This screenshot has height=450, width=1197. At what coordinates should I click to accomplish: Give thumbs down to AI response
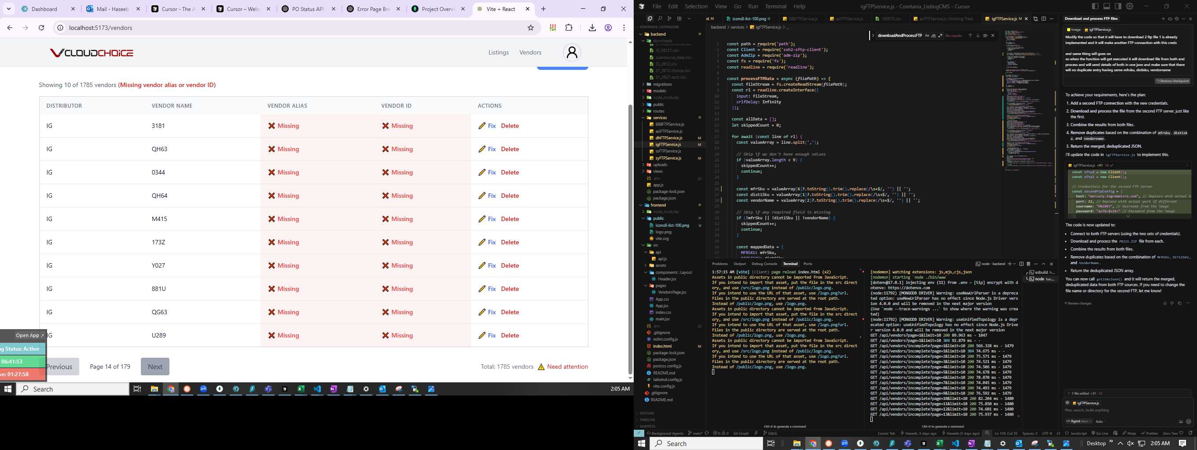[x=1172, y=303]
